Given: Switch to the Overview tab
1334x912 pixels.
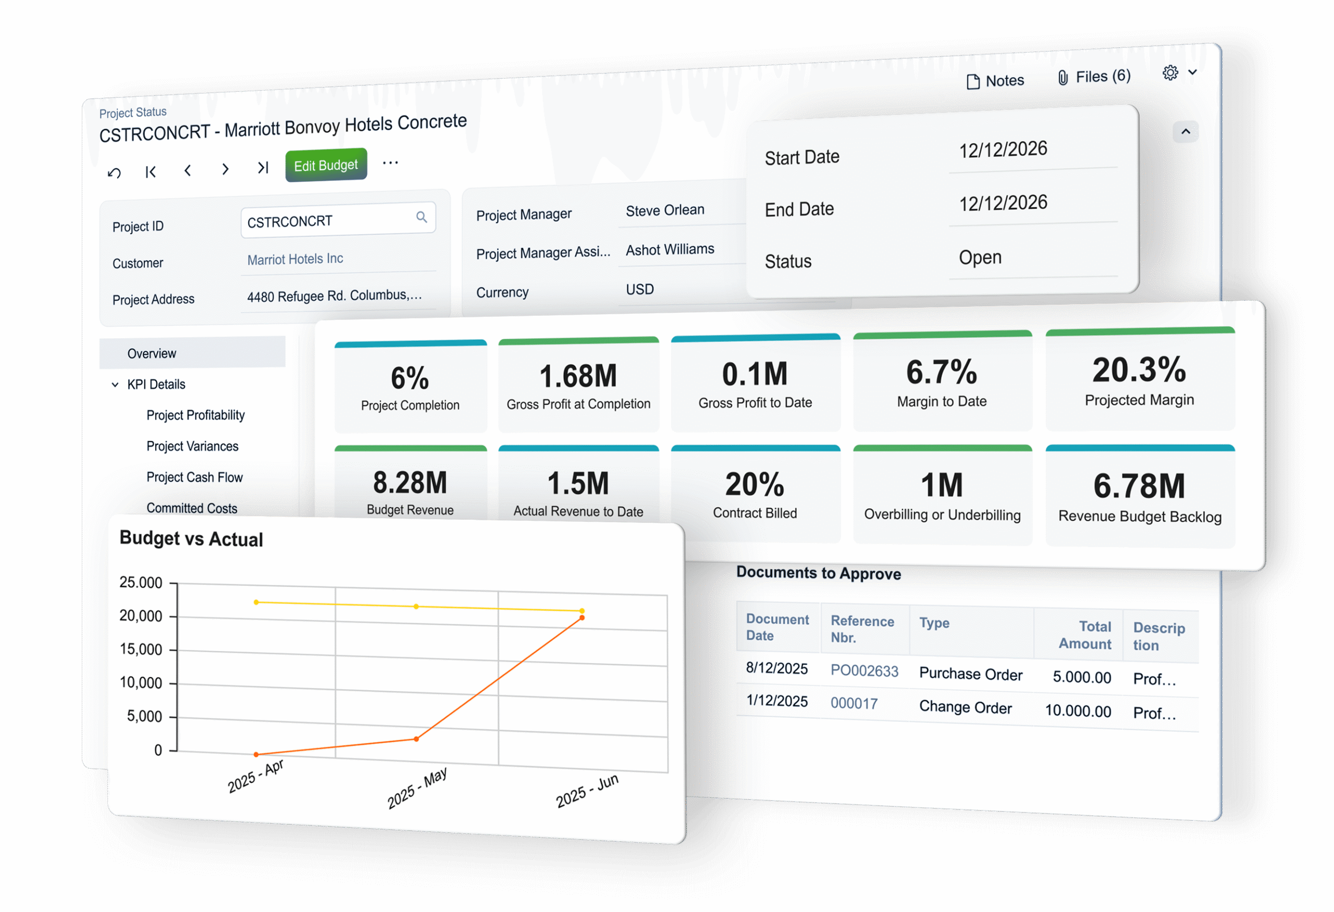Looking at the screenshot, I should [152, 353].
